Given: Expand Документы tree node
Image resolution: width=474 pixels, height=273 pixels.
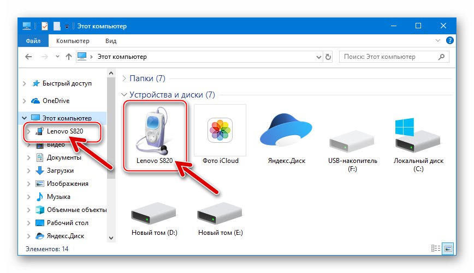Looking at the screenshot, I should 29,157.
